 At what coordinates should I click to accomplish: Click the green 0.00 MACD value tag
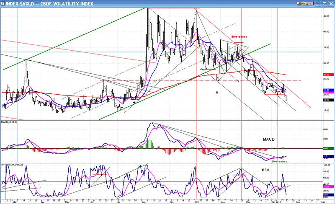[x=328, y=148]
